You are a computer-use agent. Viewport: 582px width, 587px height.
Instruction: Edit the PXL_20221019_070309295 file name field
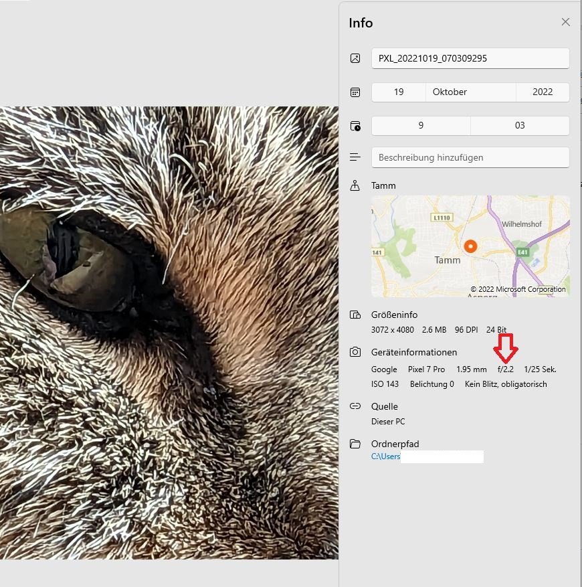[x=470, y=58]
